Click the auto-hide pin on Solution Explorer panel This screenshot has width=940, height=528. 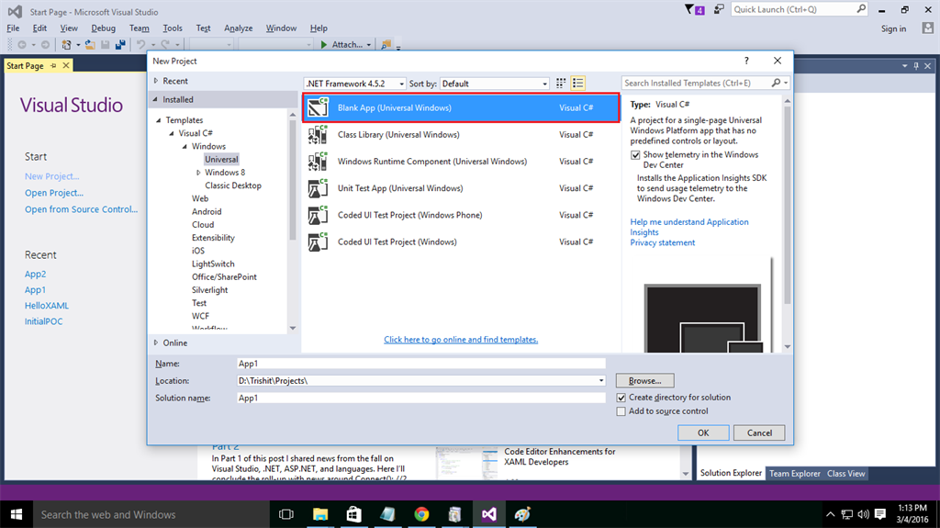coord(916,66)
